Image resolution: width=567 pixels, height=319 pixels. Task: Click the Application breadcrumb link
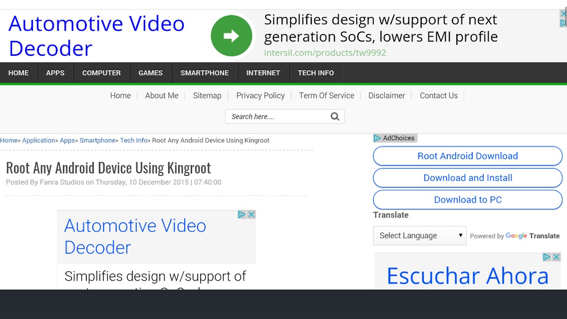click(x=39, y=140)
